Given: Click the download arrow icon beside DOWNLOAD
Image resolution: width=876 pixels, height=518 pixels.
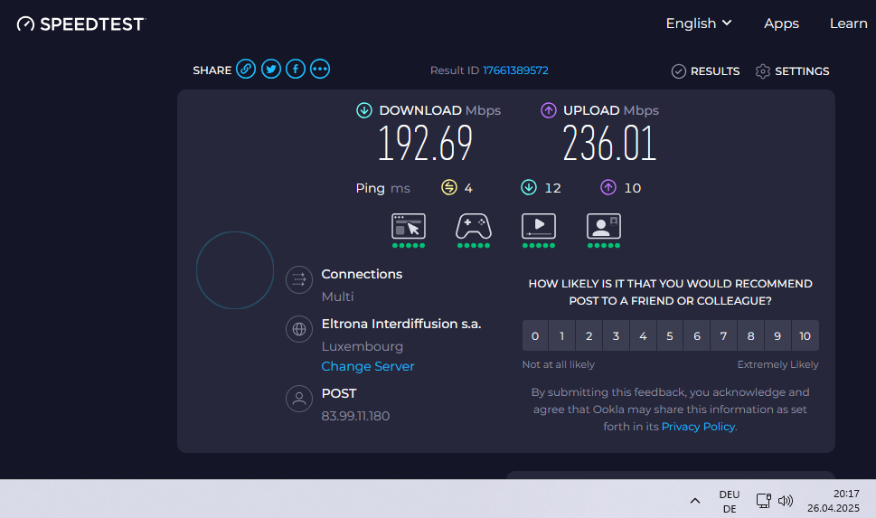Looking at the screenshot, I should click(x=364, y=110).
